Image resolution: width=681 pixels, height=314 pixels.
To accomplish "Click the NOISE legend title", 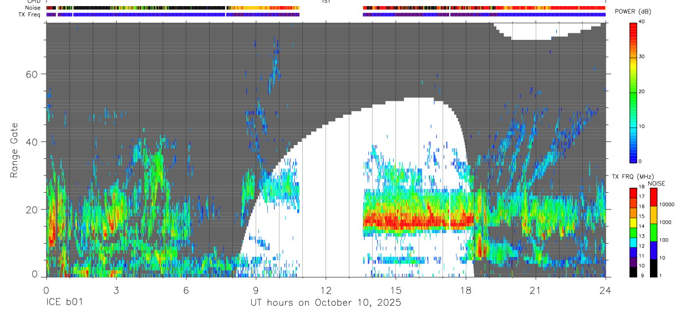I will (x=657, y=183).
